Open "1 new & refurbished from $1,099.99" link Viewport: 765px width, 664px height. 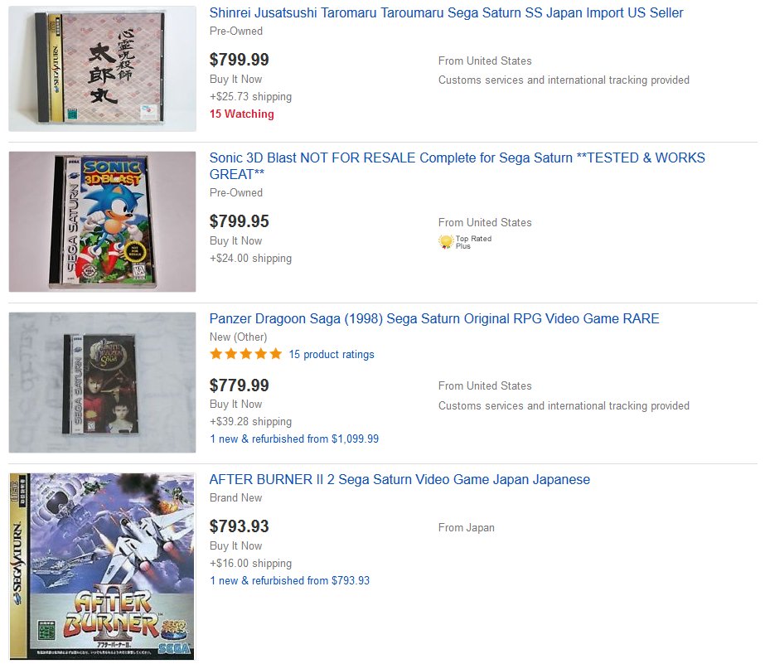pos(294,439)
